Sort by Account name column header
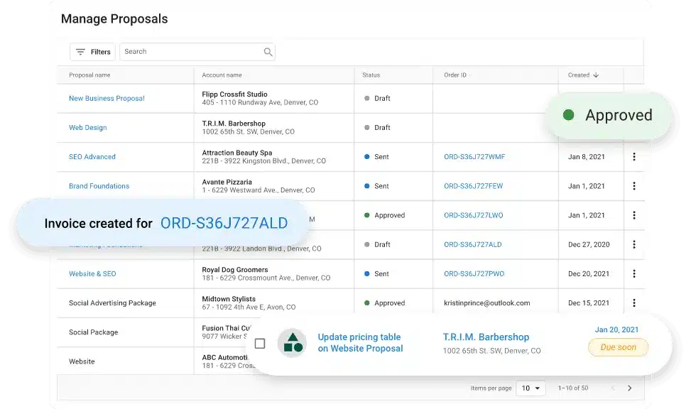This screenshot has height=409, width=691. (x=222, y=75)
